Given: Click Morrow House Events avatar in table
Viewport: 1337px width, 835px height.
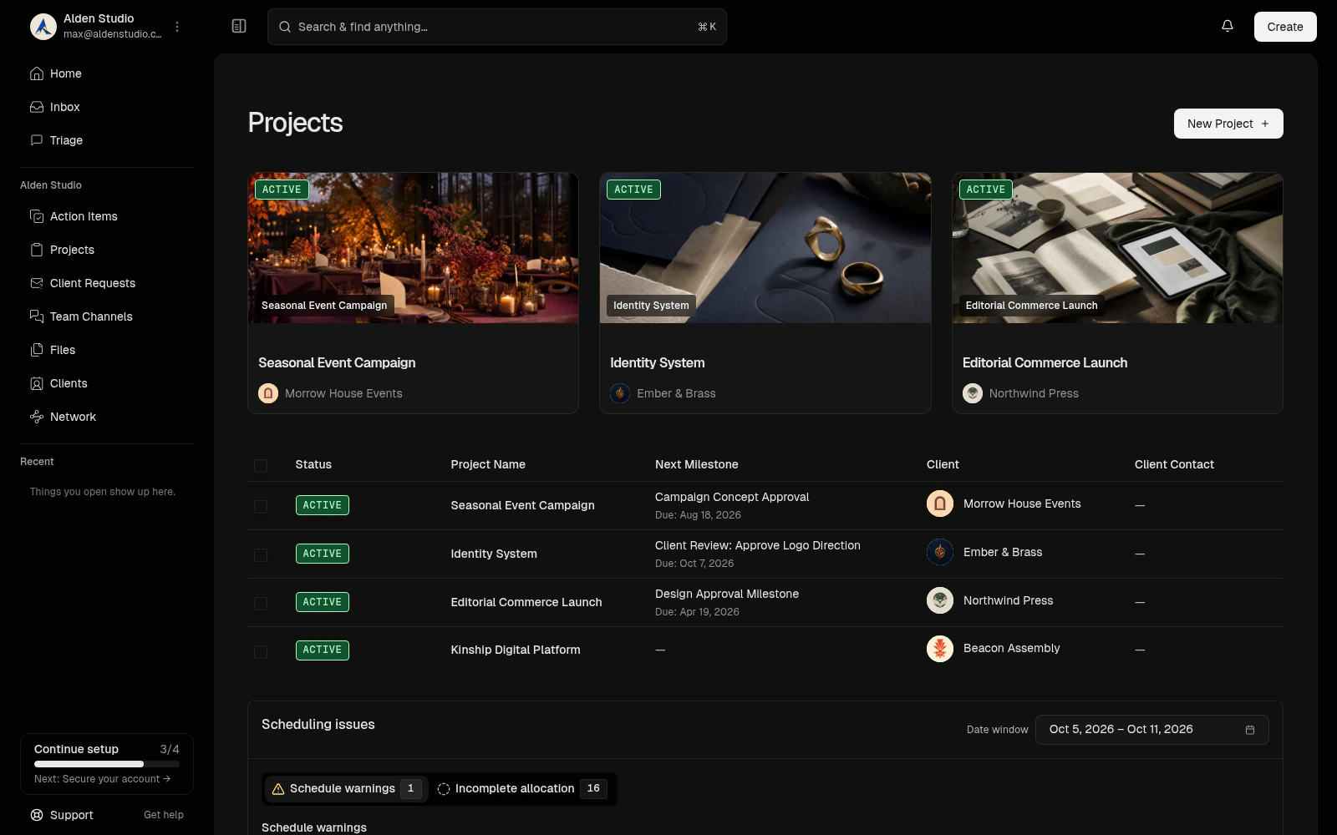Looking at the screenshot, I should tap(940, 504).
